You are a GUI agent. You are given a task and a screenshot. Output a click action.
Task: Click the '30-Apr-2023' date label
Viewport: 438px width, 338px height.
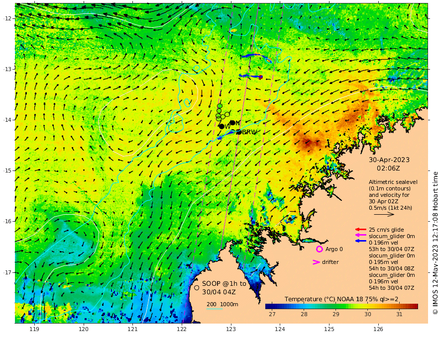tap(389, 160)
